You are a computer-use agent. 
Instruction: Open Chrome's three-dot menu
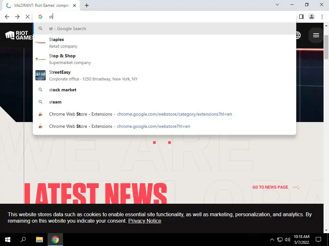(322, 17)
